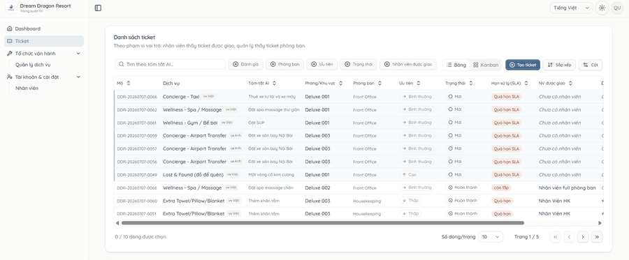This screenshot has height=260, width=629.
Task: Sort by NV được giao column
Action: [555, 83]
